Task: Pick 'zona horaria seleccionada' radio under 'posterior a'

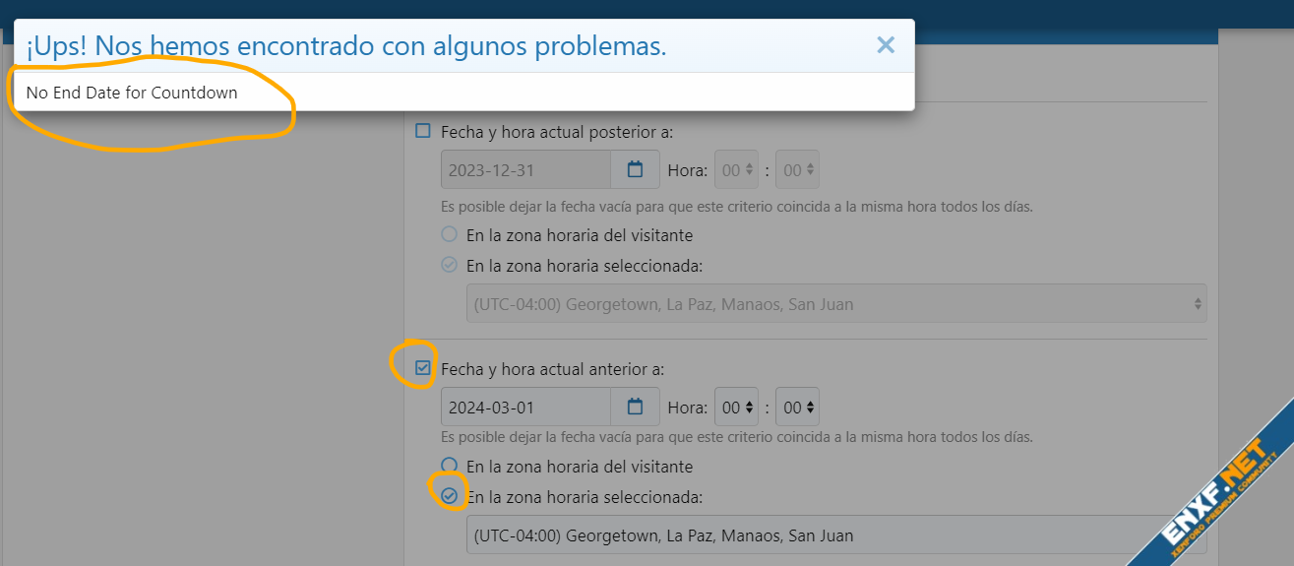Action: 450,265
